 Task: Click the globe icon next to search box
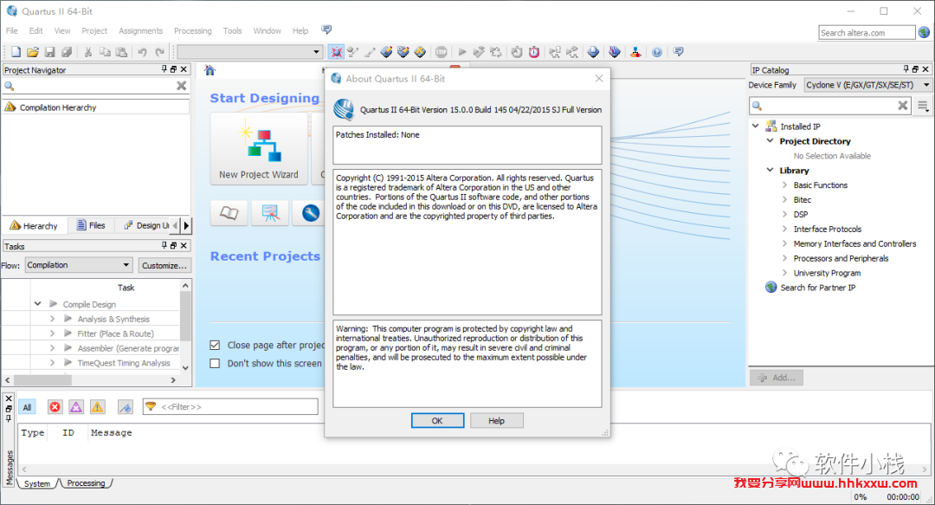pyautogui.click(x=925, y=32)
